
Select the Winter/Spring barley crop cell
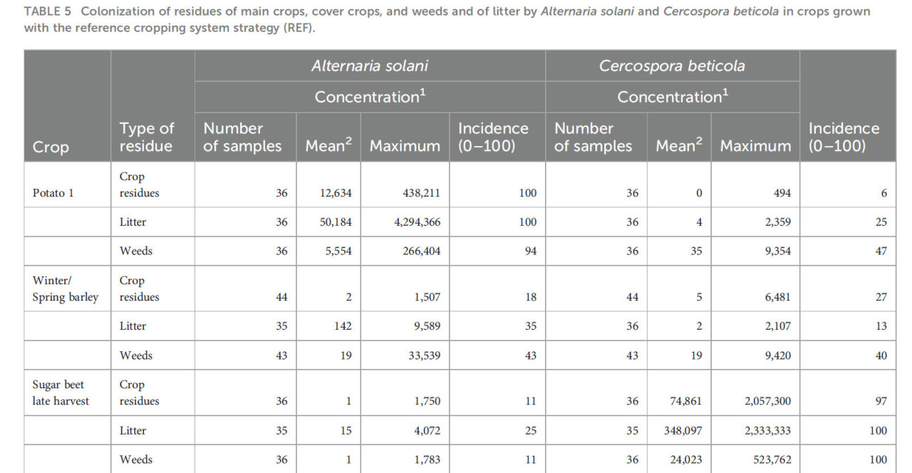[65, 289]
